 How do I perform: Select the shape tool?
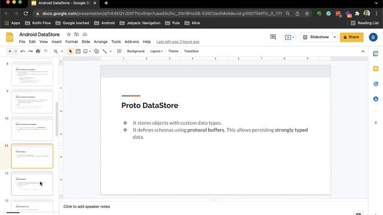click(96, 51)
